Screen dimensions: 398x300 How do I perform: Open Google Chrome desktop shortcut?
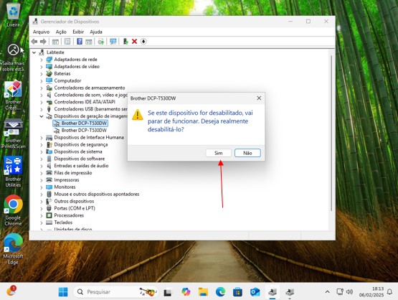(x=13, y=210)
